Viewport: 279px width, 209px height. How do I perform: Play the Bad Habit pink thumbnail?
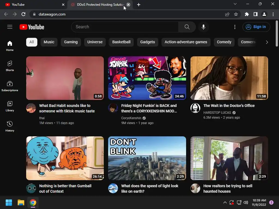[x=65, y=78]
